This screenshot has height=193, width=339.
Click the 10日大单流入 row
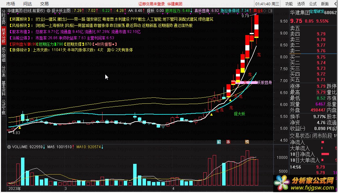point(313,160)
